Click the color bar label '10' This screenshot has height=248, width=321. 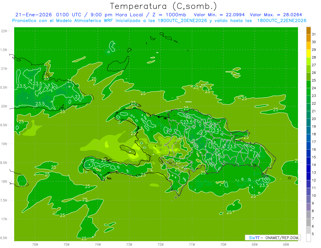click(x=314, y=196)
